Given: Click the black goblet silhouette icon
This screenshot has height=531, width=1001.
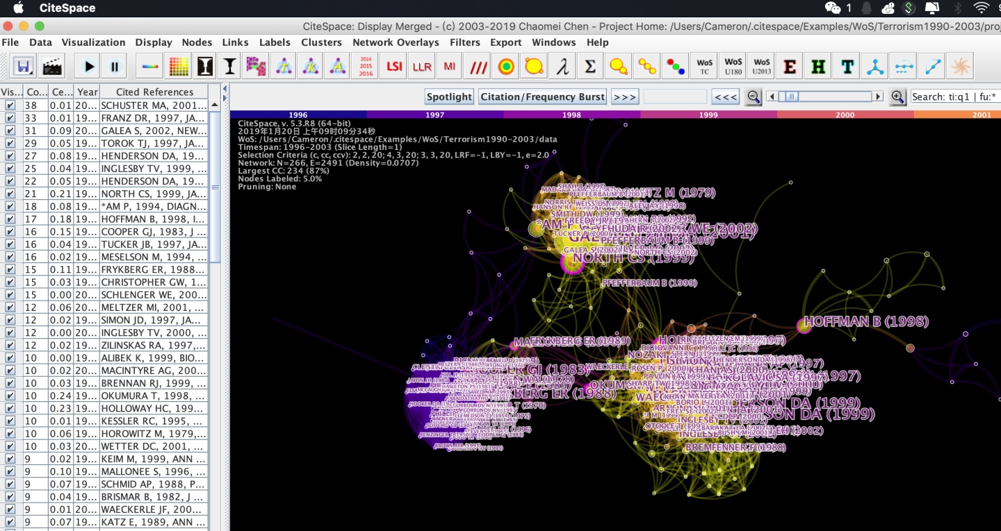Looking at the screenshot, I should (x=204, y=67).
